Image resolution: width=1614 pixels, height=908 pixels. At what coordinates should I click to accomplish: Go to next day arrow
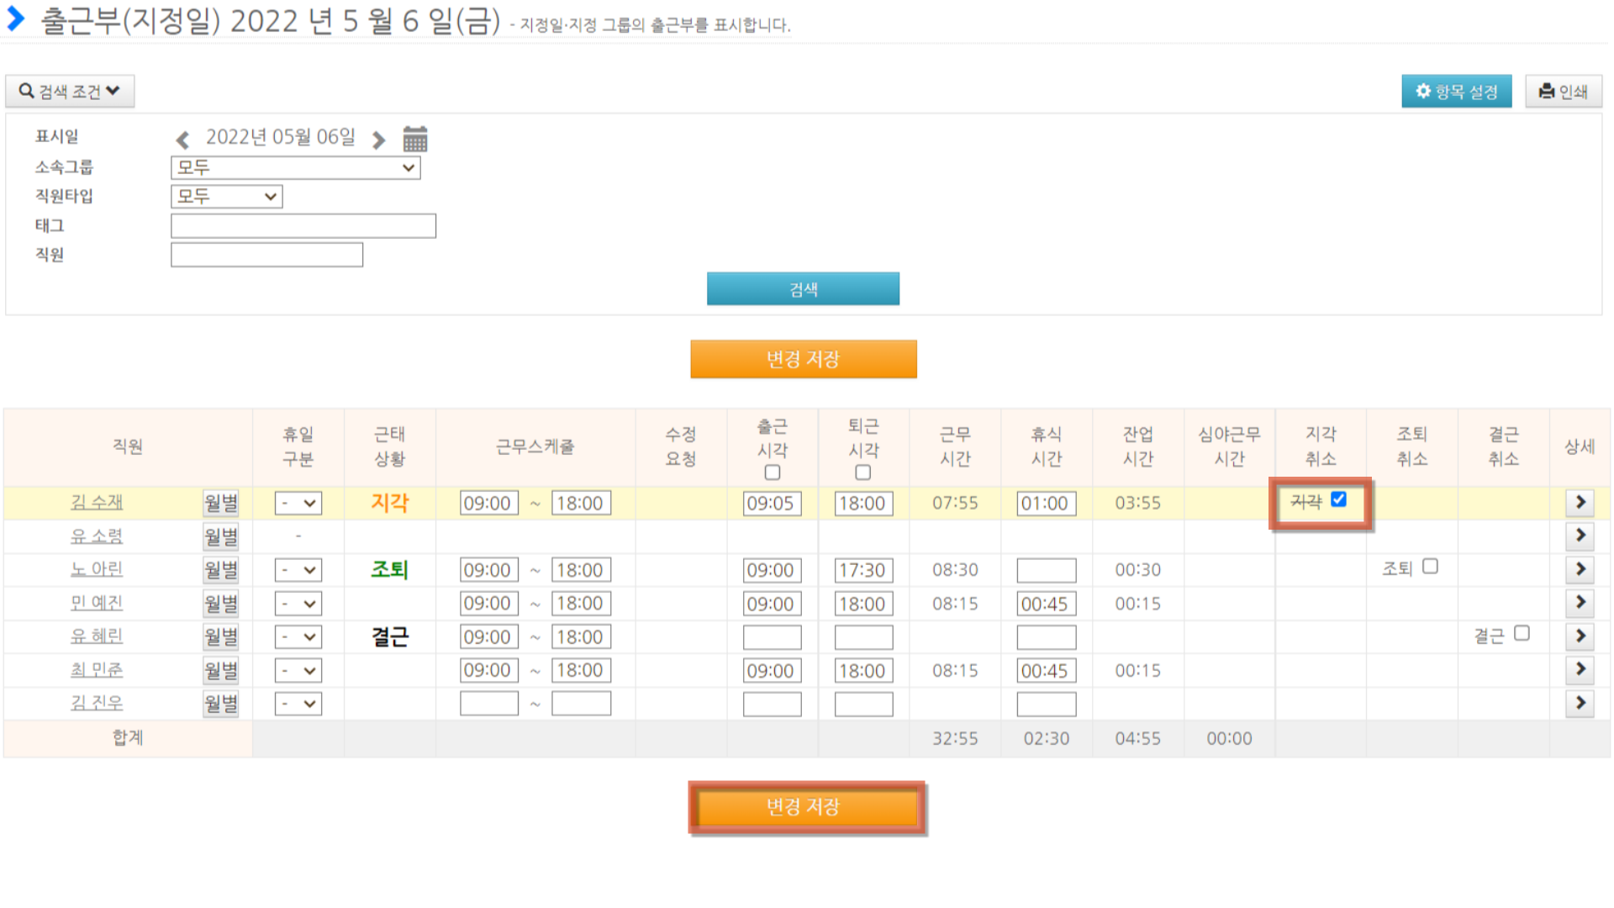click(x=379, y=140)
